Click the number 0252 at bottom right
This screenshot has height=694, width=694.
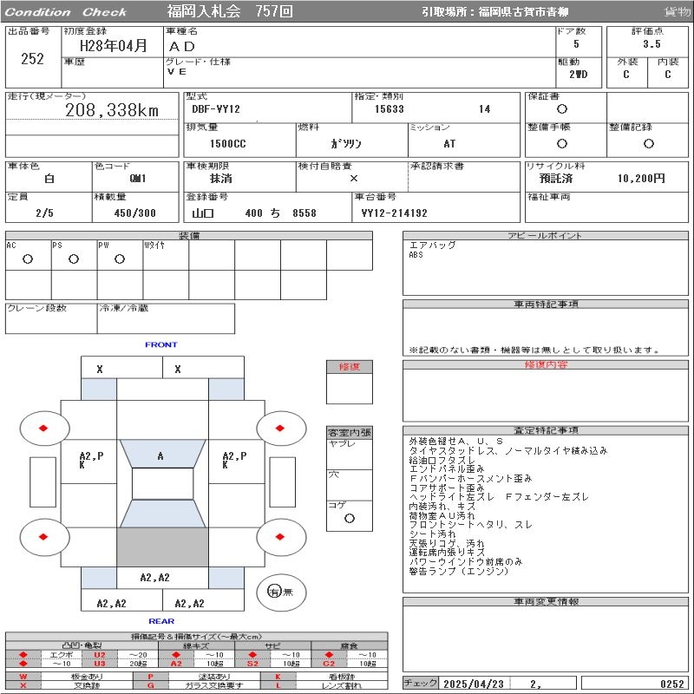(672, 684)
